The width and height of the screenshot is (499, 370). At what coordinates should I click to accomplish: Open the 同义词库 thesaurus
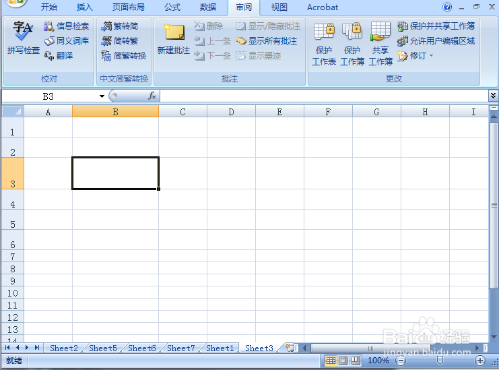(66, 40)
